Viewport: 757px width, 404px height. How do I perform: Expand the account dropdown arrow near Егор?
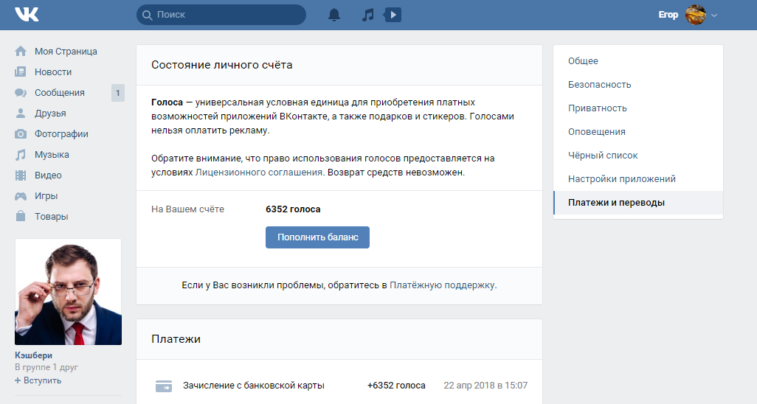point(714,15)
